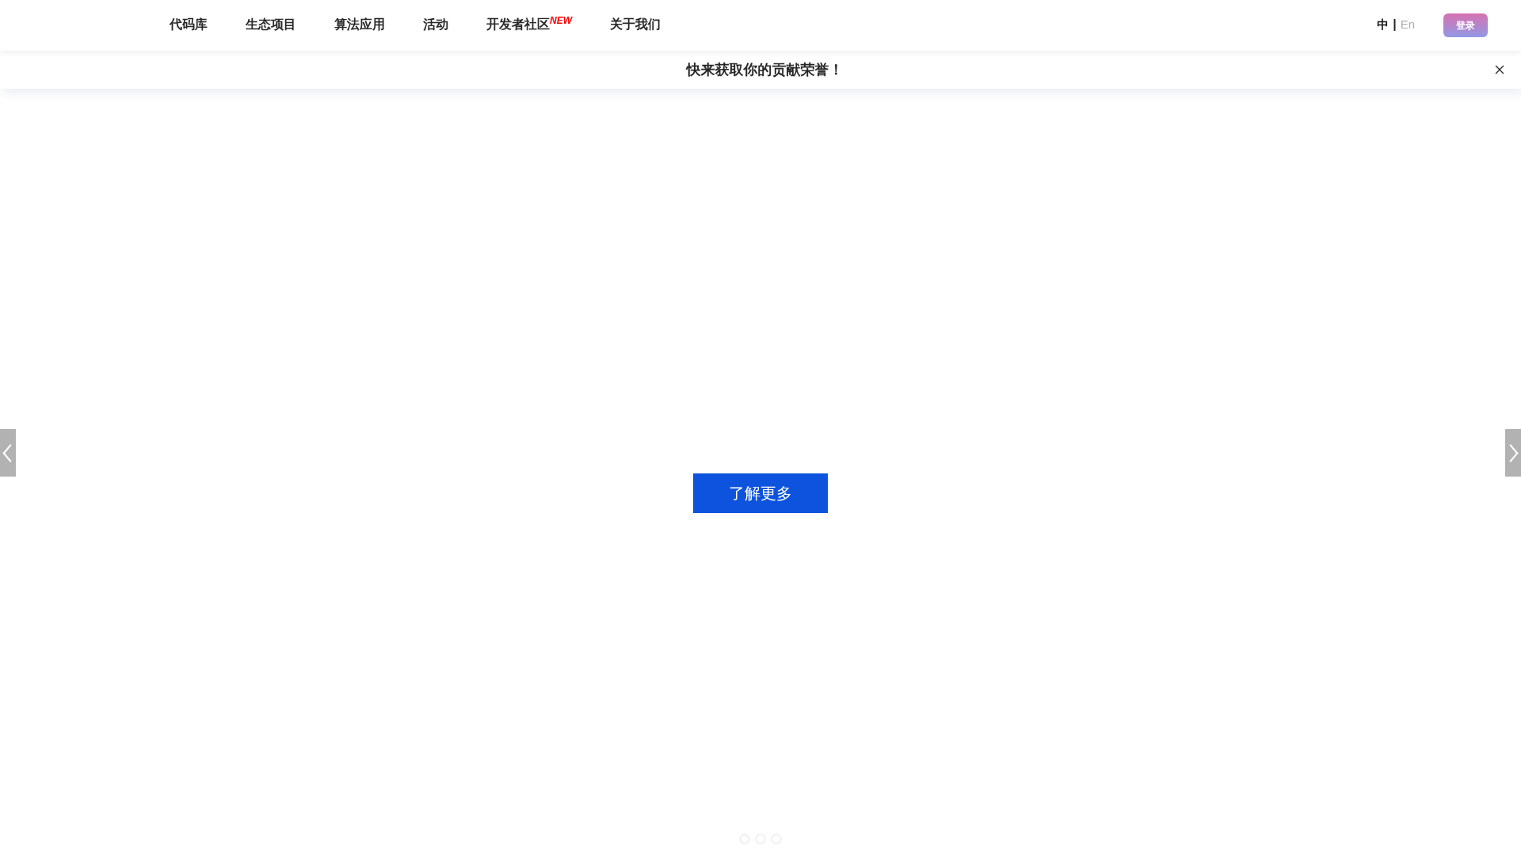
Task: Open the 活动 menu item
Action: coord(435,25)
